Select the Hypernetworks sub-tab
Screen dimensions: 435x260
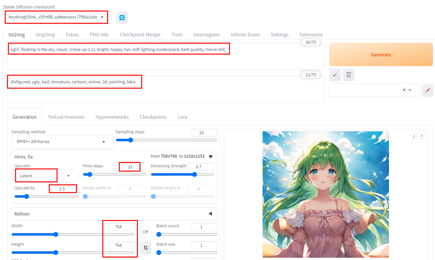(112, 117)
